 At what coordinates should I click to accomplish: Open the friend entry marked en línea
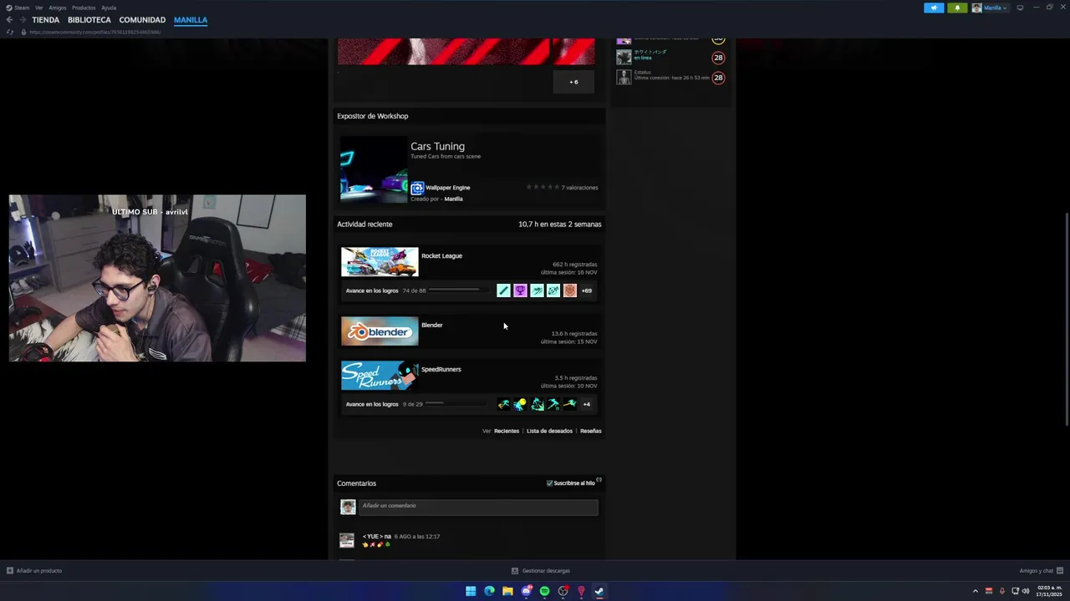click(x=671, y=57)
